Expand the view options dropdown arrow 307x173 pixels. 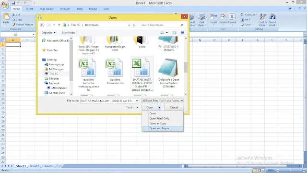[167, 33]
